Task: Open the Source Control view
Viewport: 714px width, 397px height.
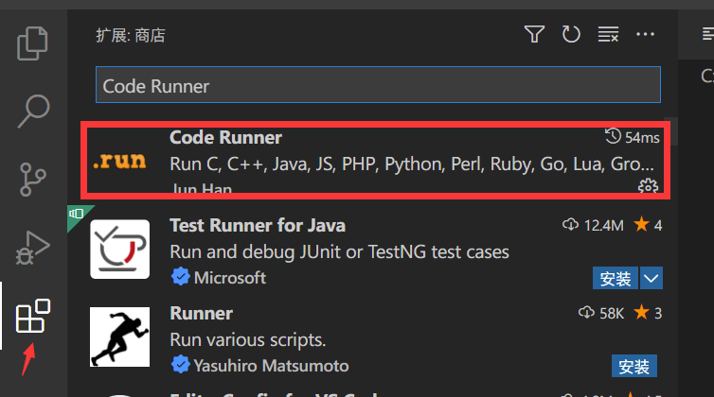Action: 33,179
